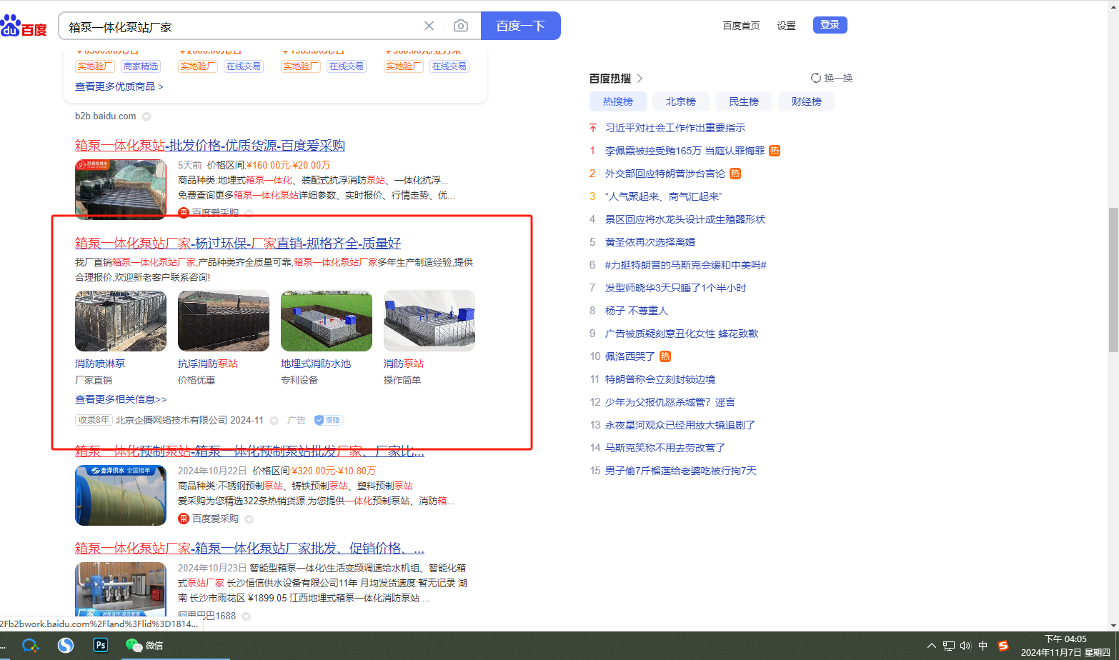The image size is (1119, 660).
Task: Expand dropdown after 北京企腾网络技术有限公司 2024-11
Action: coord(274,421)
